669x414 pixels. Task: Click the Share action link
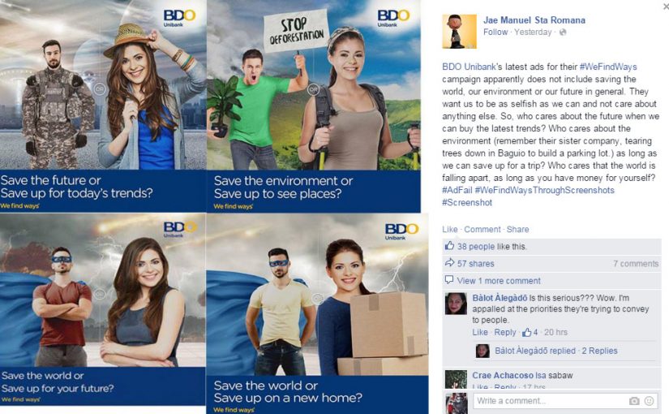click(x=517, y=230)
